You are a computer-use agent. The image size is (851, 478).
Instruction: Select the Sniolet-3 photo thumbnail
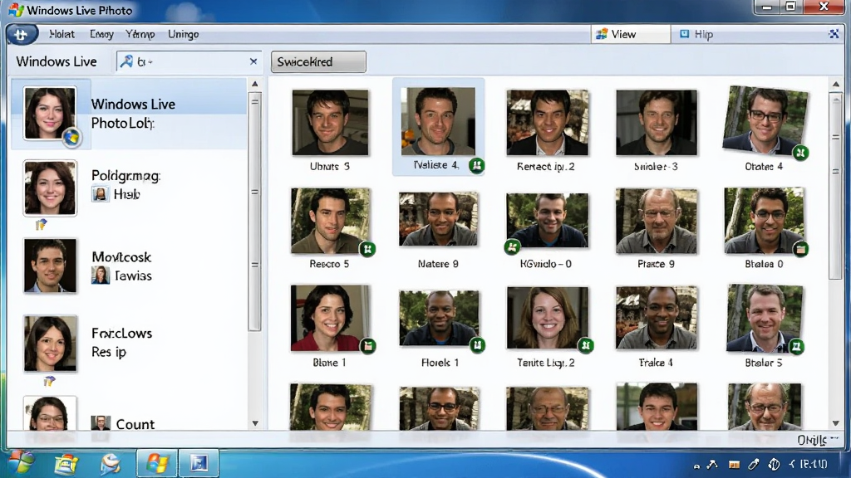pyautogui.click(x=657, y=123)
